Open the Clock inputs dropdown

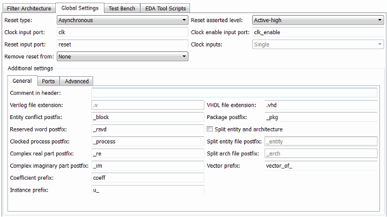318,44
